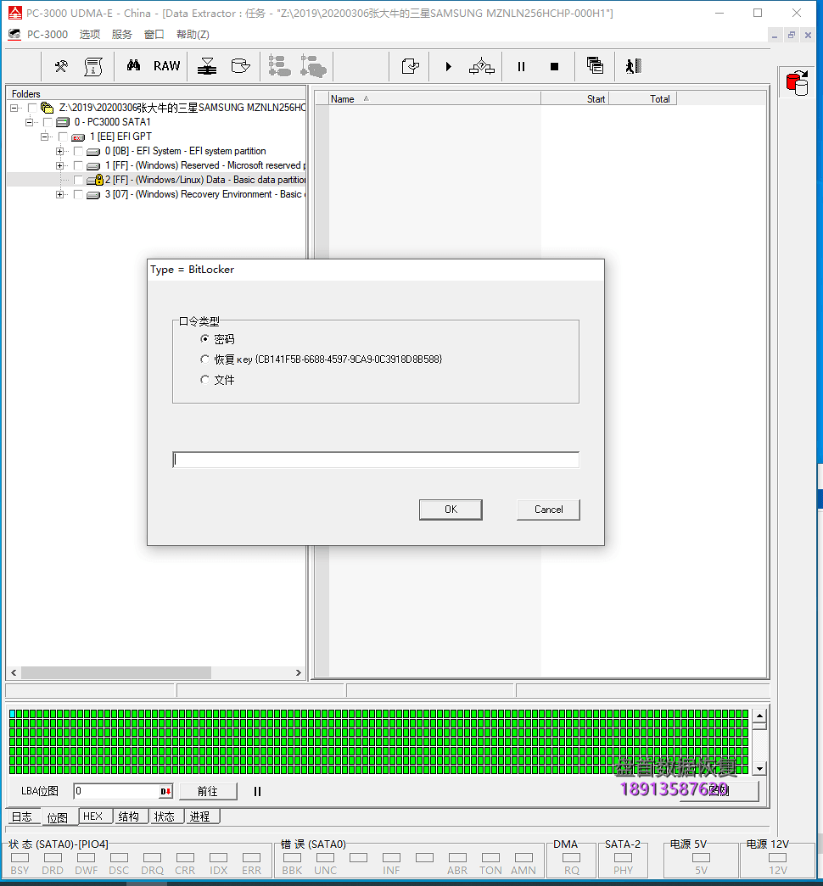The image size is (823, 886).
Task: Expand the EFI System partition node
Action: pos(60,151)
